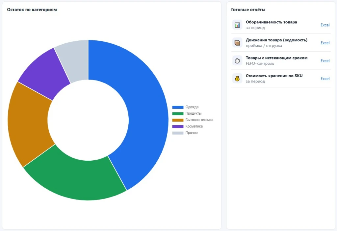Image resolution: width=337 pixels, height=231 pixels.
Task: Click the subtitle "приёмка / отгрузка"
Action: pyautogui.click(x=264, y=46)
